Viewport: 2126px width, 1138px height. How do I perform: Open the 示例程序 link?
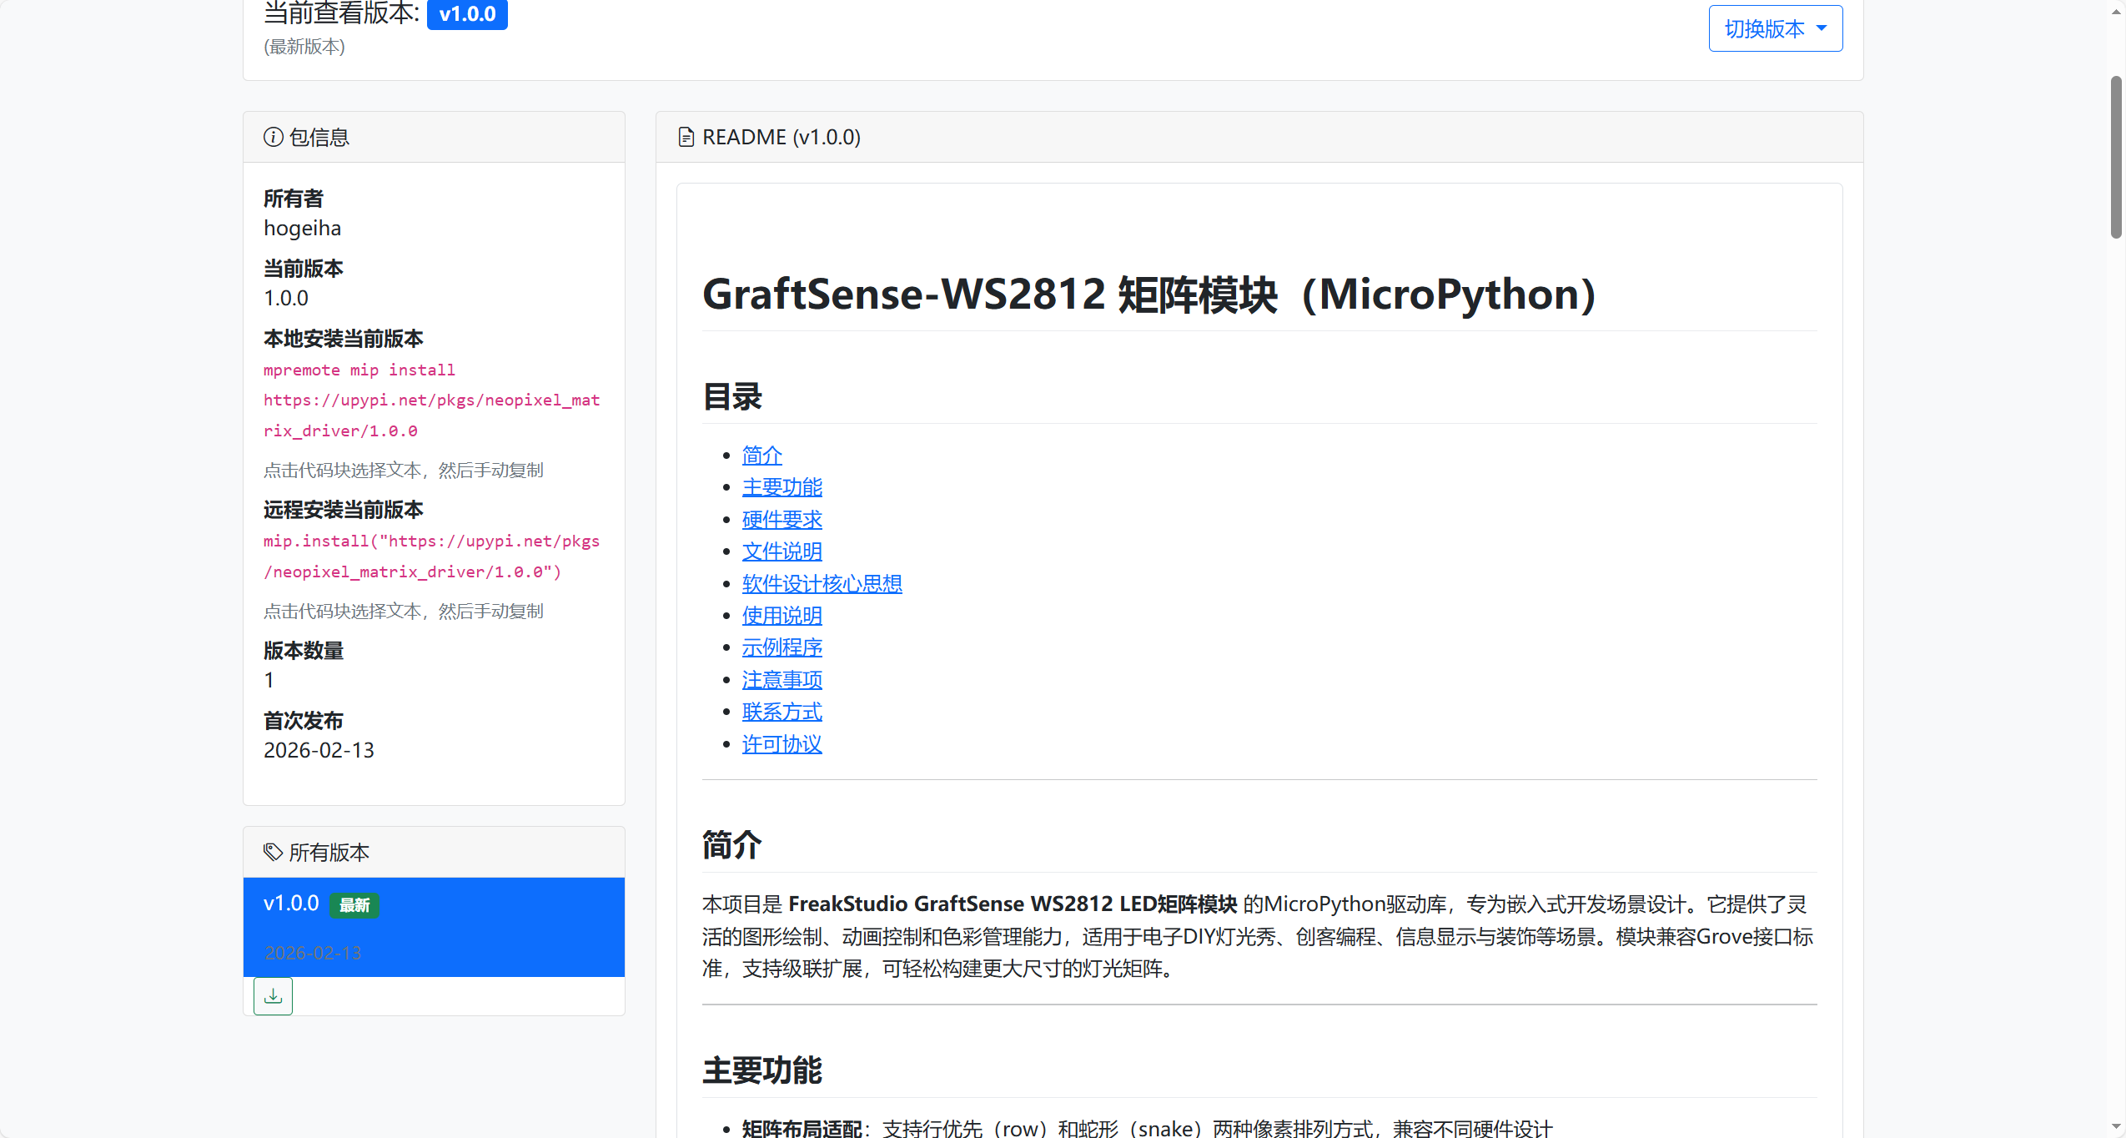782,647
